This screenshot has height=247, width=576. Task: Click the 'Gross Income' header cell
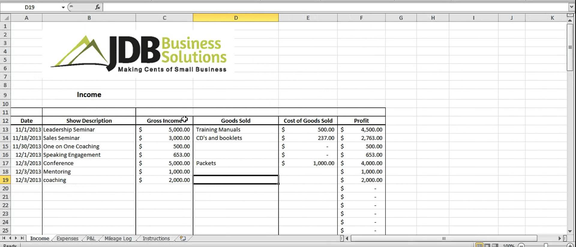pos(164,121)
